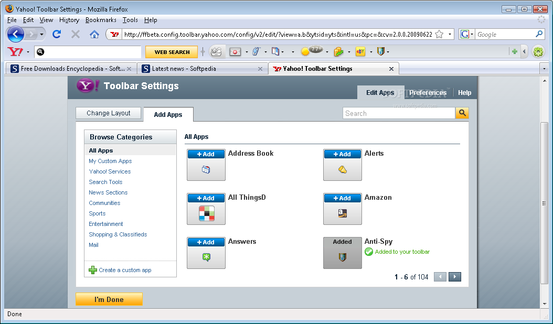The width and height of the screenshot is (553, 324).
Task: Expand the Anti-Spy toolbar dropdown arrow
Action: point(388,52)
